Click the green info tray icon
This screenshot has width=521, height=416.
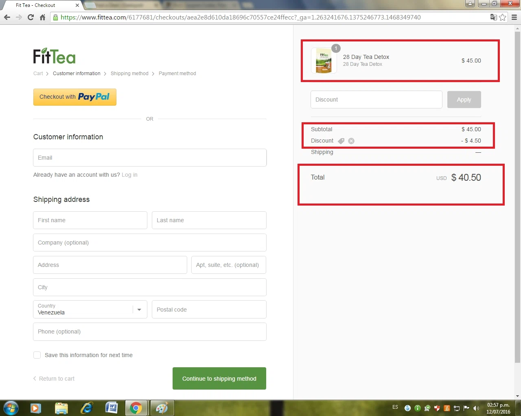coord(418,408)
